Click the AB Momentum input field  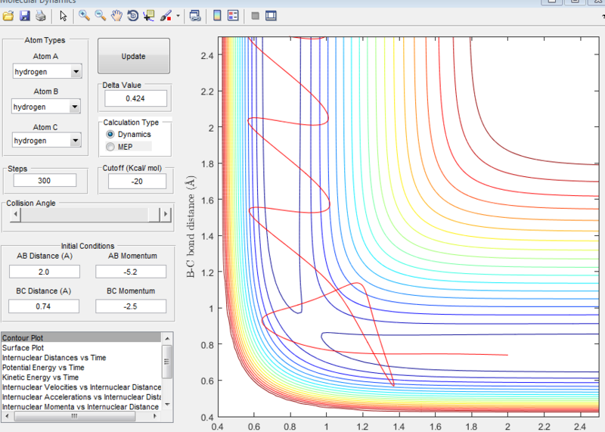tap(131, 272)
